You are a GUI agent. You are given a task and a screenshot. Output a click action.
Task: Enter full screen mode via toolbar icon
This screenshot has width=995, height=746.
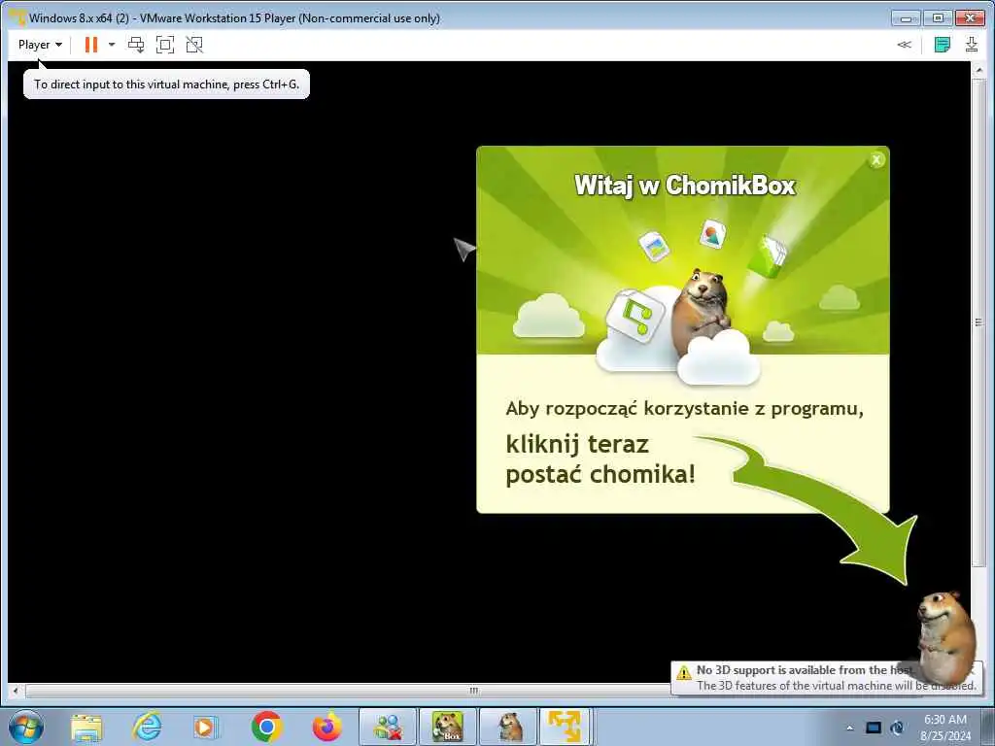[x=165, y=45]
